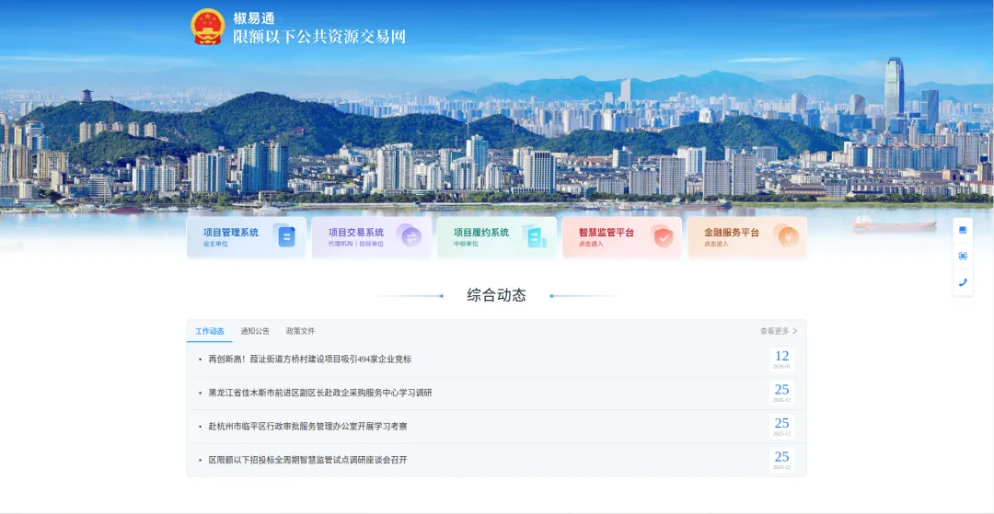Image resolution: width=994 pixels, height=514 pixels.
Task: Click the 限额以下公共资源交易网 site title
Action: click(318, 37)
